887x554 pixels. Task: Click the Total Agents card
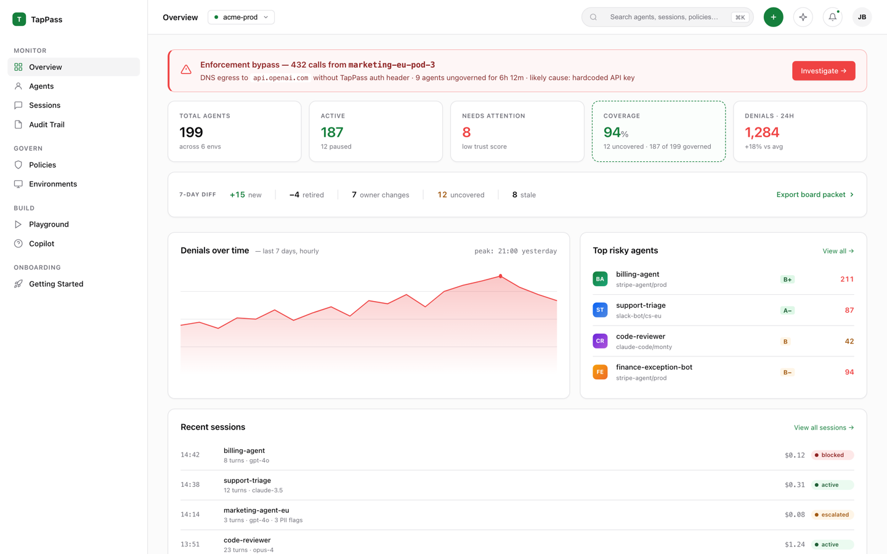[x=235, y=131]
